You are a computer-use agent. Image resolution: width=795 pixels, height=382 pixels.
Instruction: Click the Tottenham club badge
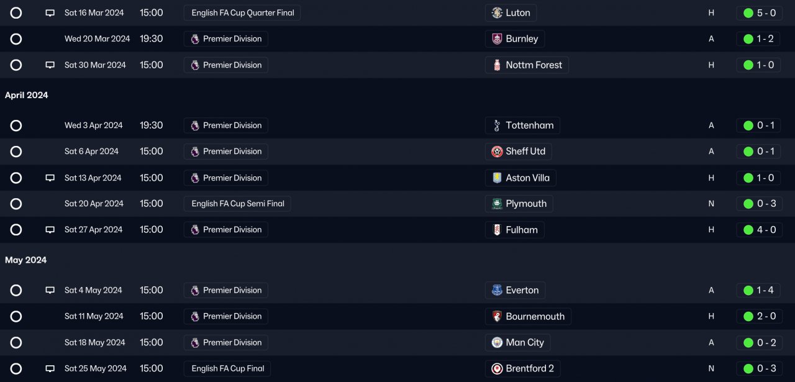pyautogui.click(x=497, y=125)
